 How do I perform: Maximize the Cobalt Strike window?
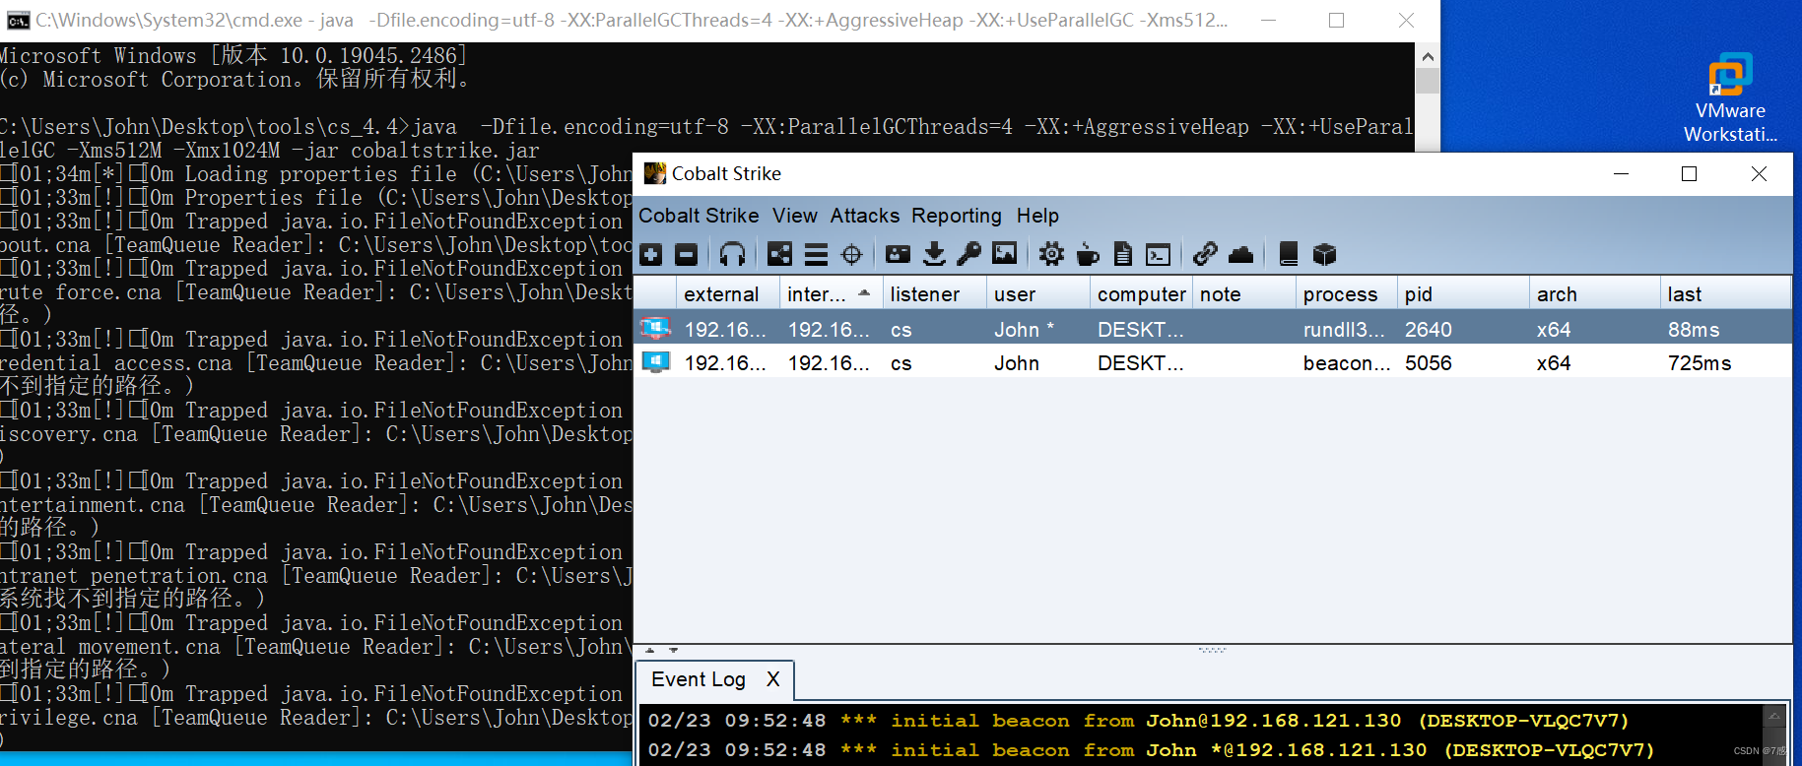click(1689, 173)
